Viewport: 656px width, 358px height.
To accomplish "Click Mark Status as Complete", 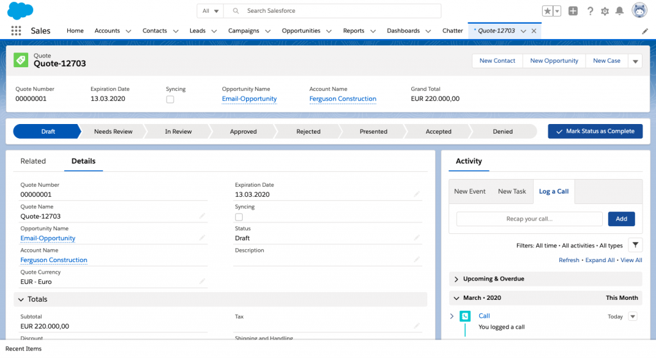I will coord(595,132).
